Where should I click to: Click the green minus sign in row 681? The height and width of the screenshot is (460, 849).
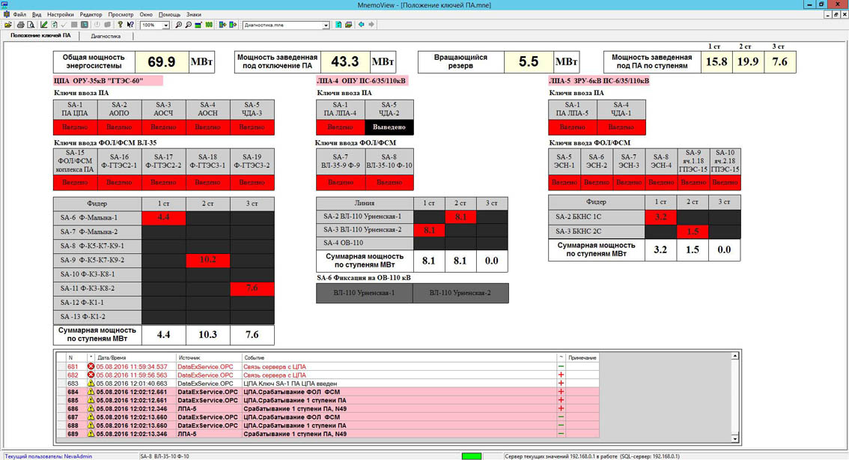pos(561,367)
